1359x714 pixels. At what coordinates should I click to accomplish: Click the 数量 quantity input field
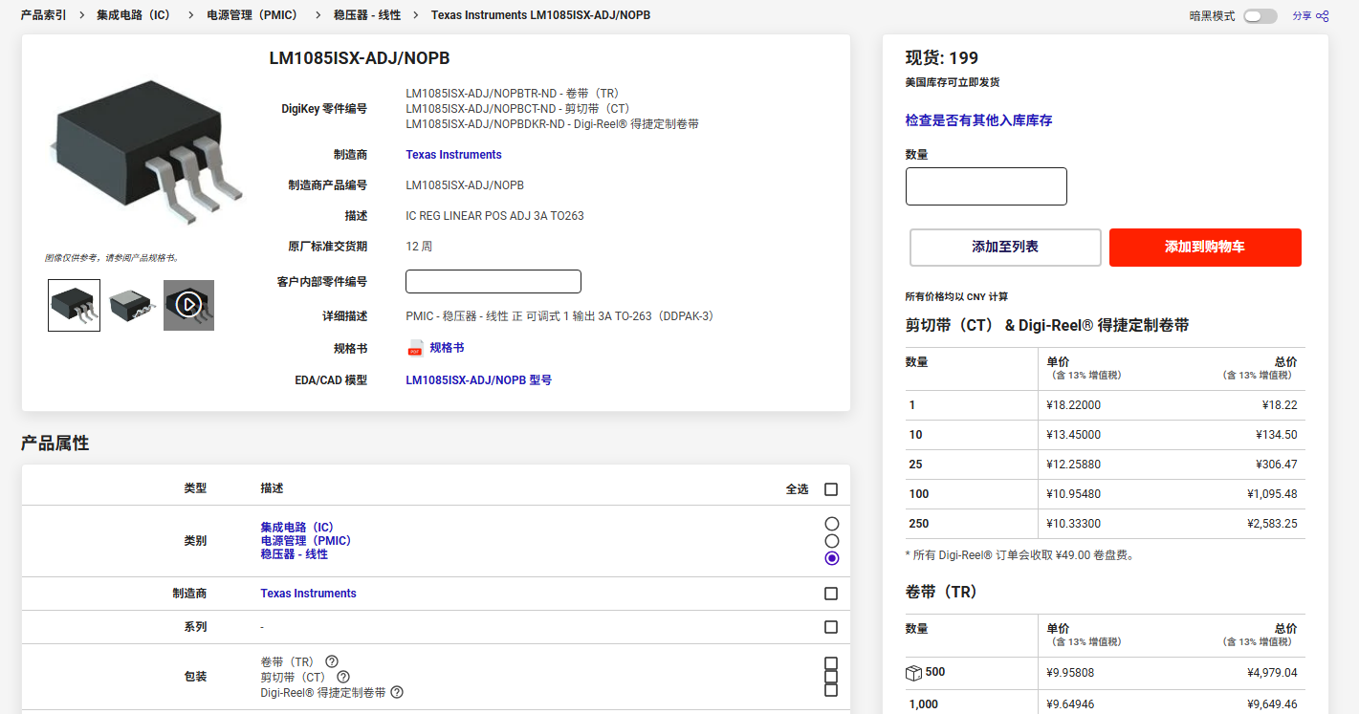pyautogui.click(x=985, y=186)
